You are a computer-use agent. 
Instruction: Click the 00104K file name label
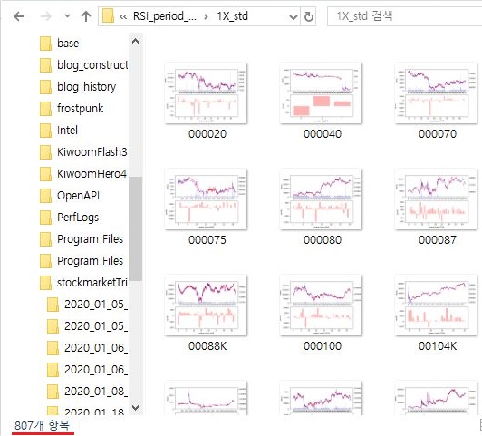(438, 346)
